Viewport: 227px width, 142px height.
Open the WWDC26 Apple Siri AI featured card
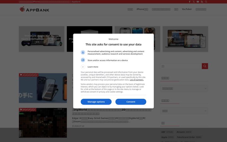(42, 39)
